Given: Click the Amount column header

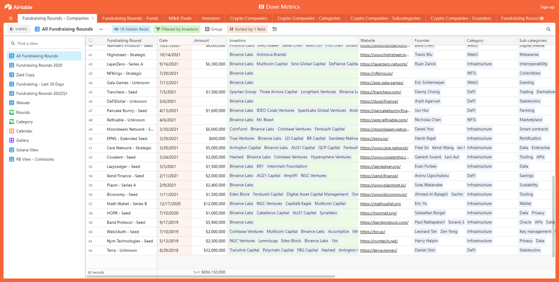Looking at the screenshot, I should coord(210,40).
